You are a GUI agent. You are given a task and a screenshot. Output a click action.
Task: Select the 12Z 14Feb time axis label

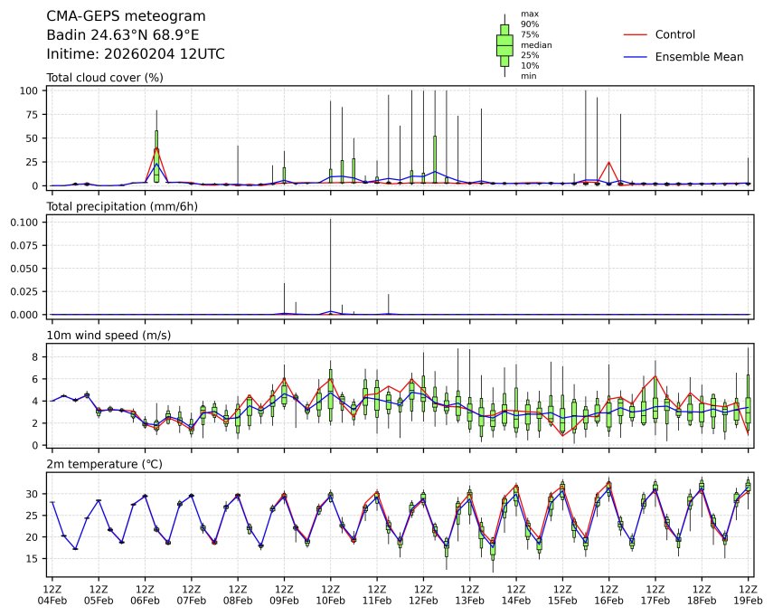(515, 594)
